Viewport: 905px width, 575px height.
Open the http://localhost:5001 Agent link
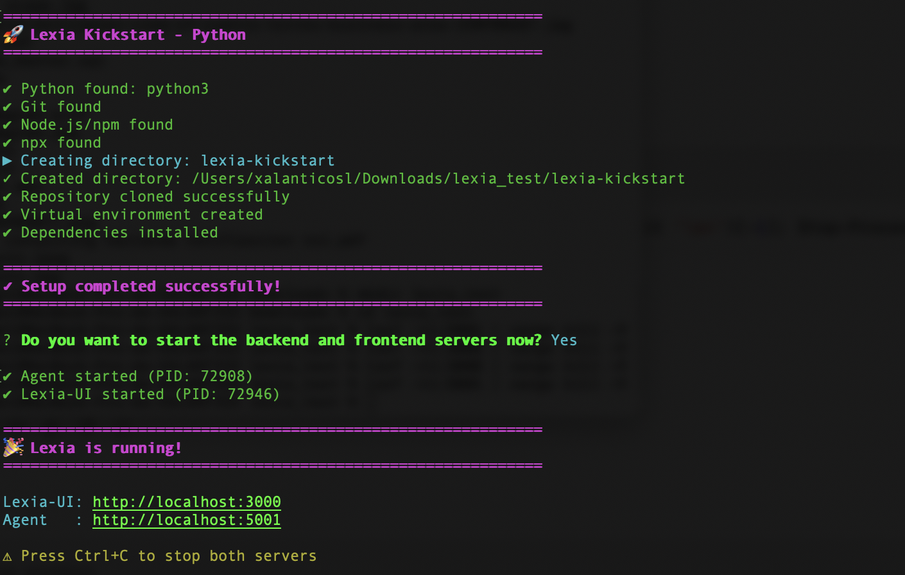pos(187,520)
